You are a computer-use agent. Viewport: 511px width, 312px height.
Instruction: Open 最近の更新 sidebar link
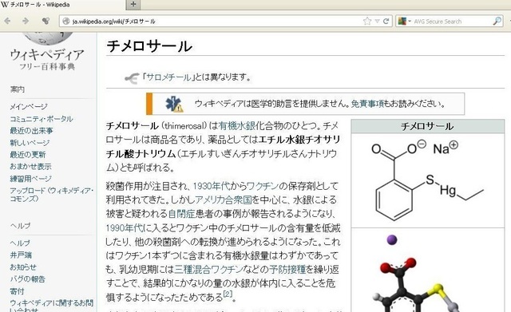click(28, 154)
